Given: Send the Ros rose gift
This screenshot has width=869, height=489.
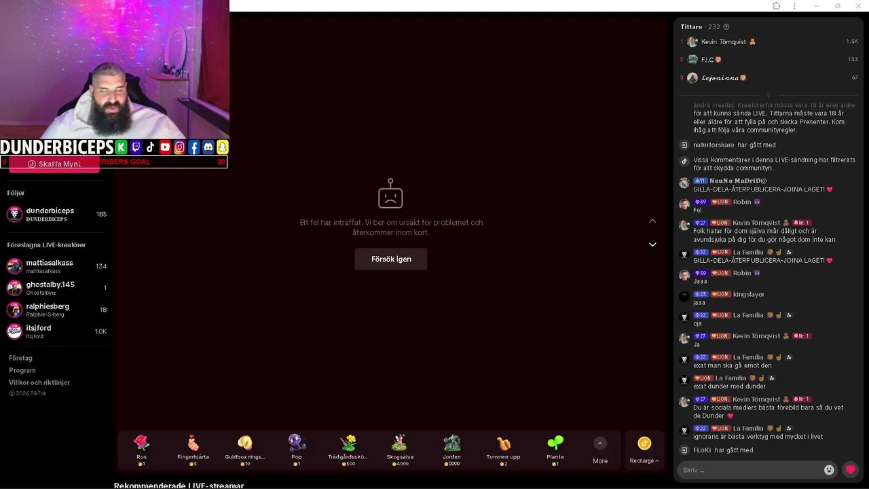Looking at the screenshot, I should 141,450.
